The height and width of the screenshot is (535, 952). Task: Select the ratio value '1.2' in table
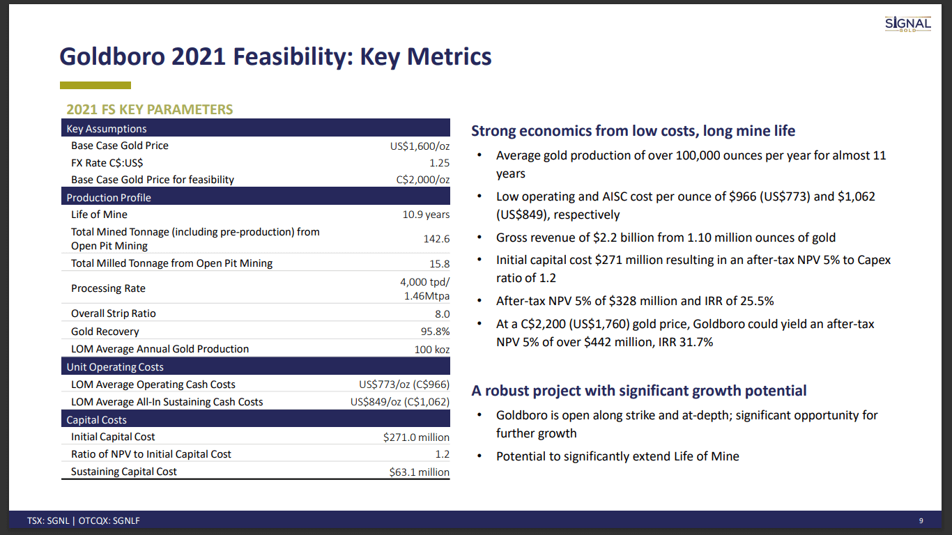[442, 454]
